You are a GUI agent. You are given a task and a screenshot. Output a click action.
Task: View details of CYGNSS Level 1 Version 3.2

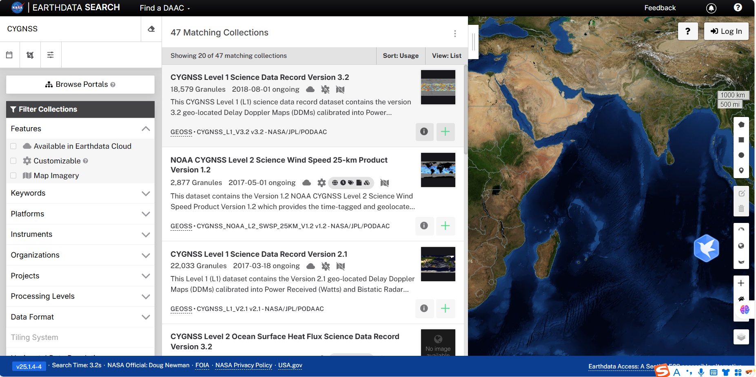[x=424, y=132]
